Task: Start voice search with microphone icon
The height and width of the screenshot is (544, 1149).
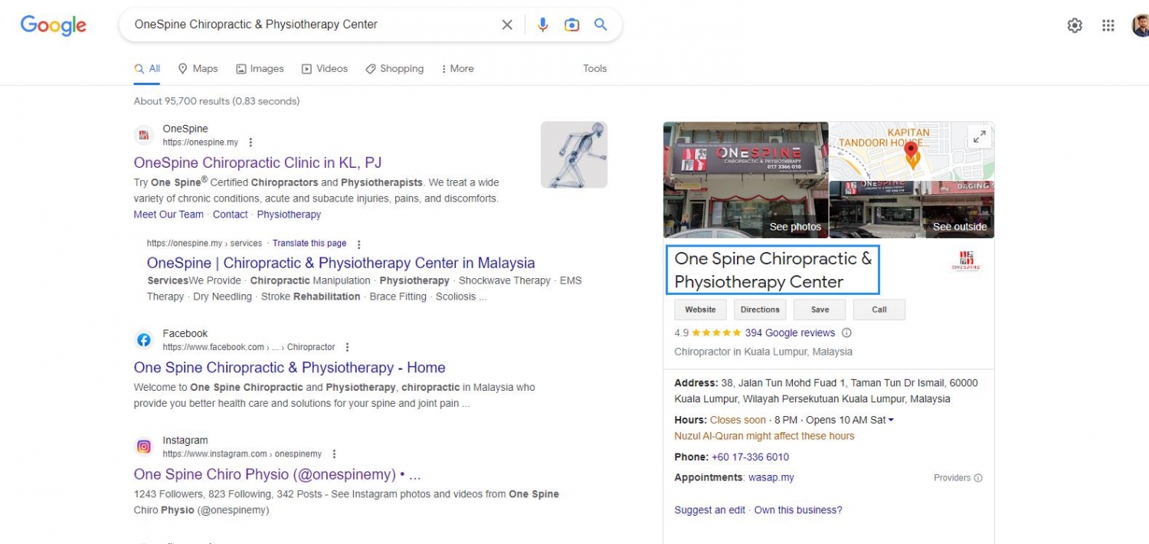Action: tap(543, 25)
